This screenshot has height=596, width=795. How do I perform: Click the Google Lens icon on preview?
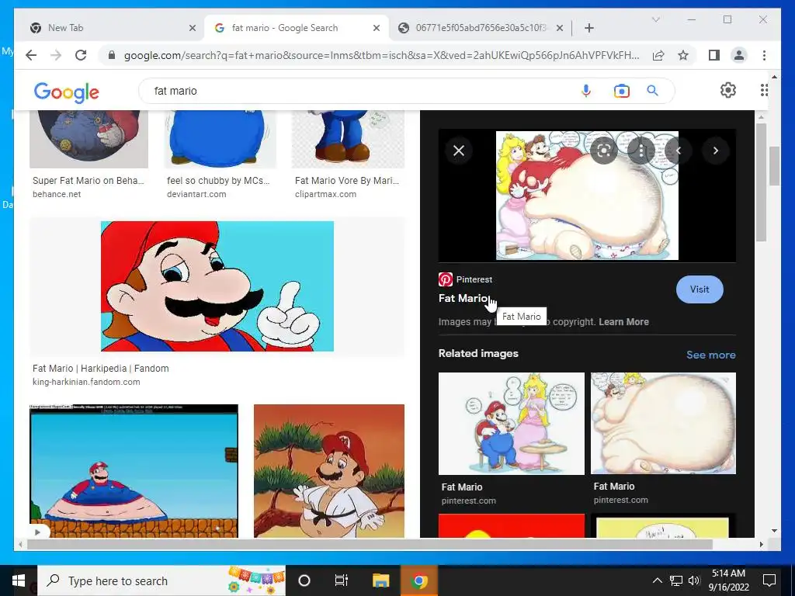coord(604,151)
